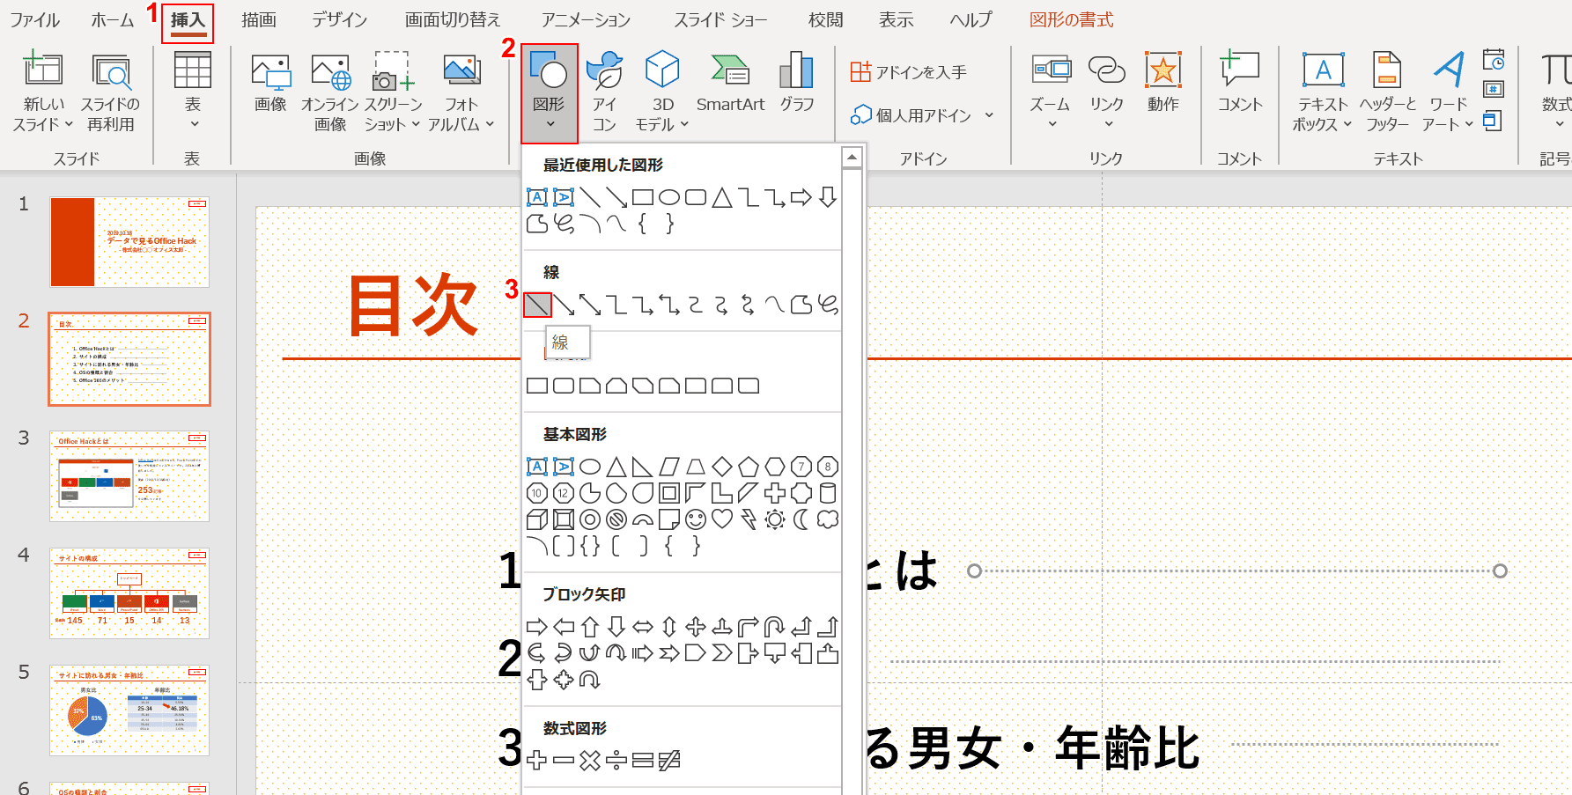The height and width of the screenshot is (795, 1572).
Task: Switch to the ホーム tab
Action: [x=113, y=20]
